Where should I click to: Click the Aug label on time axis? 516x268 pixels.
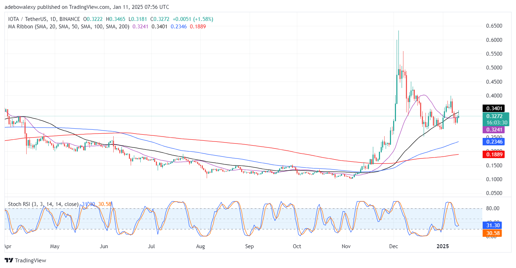pyautogui.click(x=201, y=246)
